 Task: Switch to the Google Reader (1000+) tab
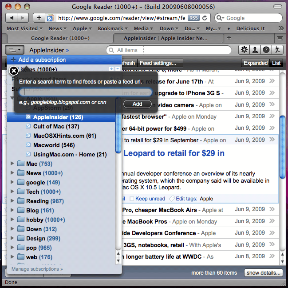click(60, 38)
